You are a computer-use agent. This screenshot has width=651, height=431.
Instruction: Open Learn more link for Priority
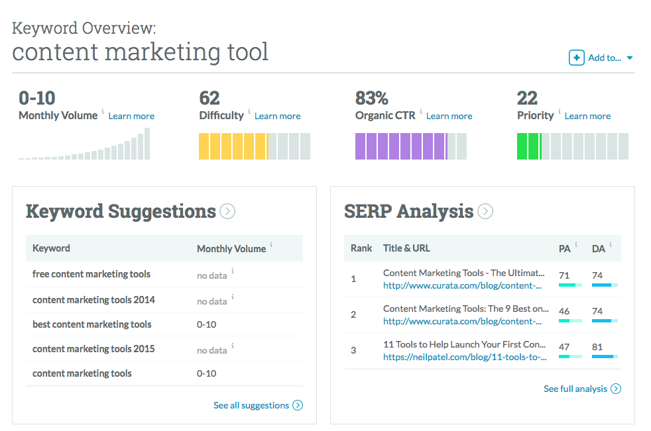587,116
